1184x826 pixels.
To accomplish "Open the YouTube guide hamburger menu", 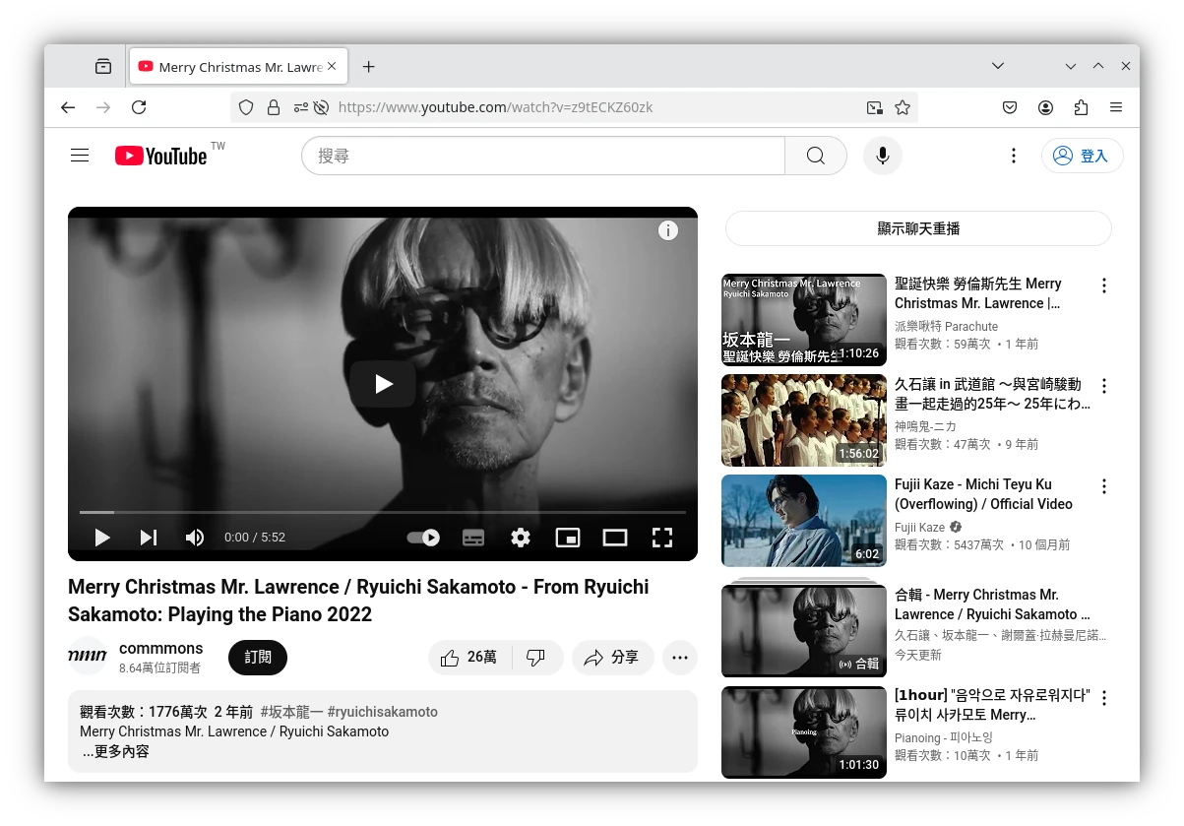I will coord(80,156).
